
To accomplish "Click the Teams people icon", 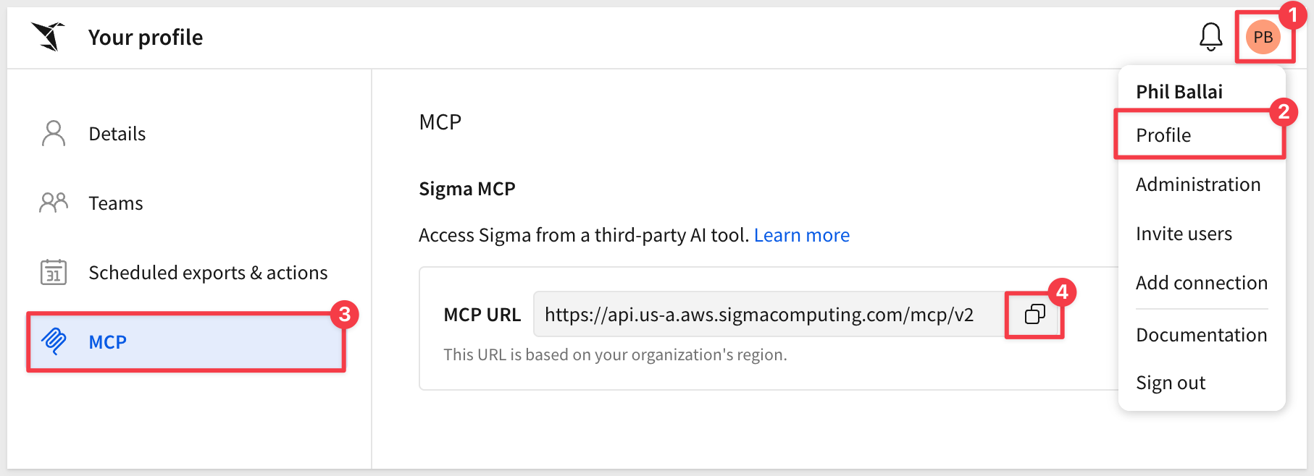I will [x=54, y=203].
